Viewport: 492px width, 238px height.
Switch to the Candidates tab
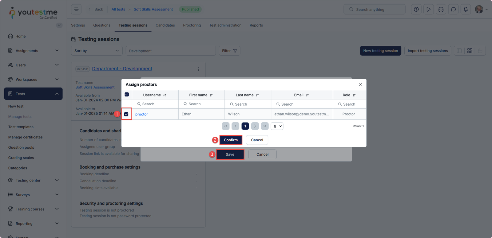(165, 25)
